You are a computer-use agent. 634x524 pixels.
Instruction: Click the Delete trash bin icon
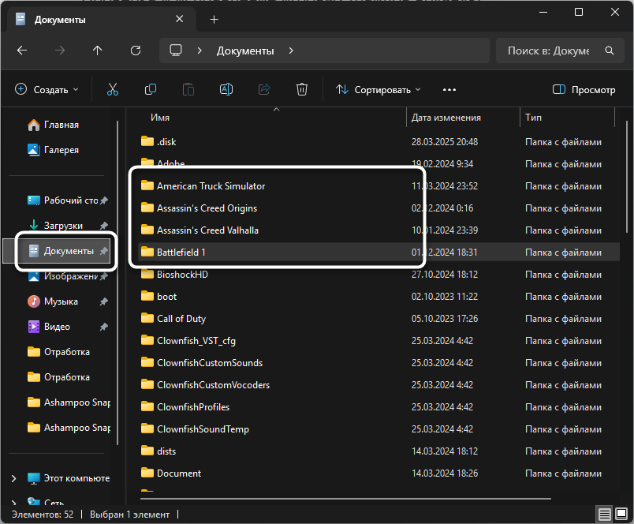point(301,90)
